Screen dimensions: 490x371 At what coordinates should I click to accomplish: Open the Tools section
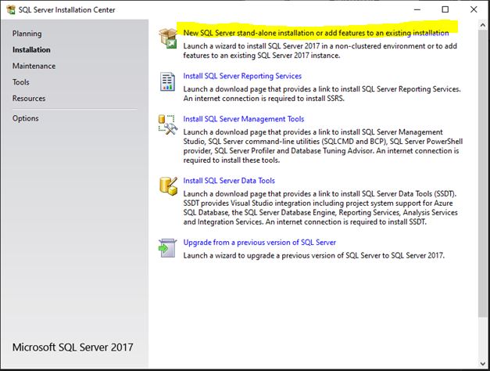tap(21, 82)
